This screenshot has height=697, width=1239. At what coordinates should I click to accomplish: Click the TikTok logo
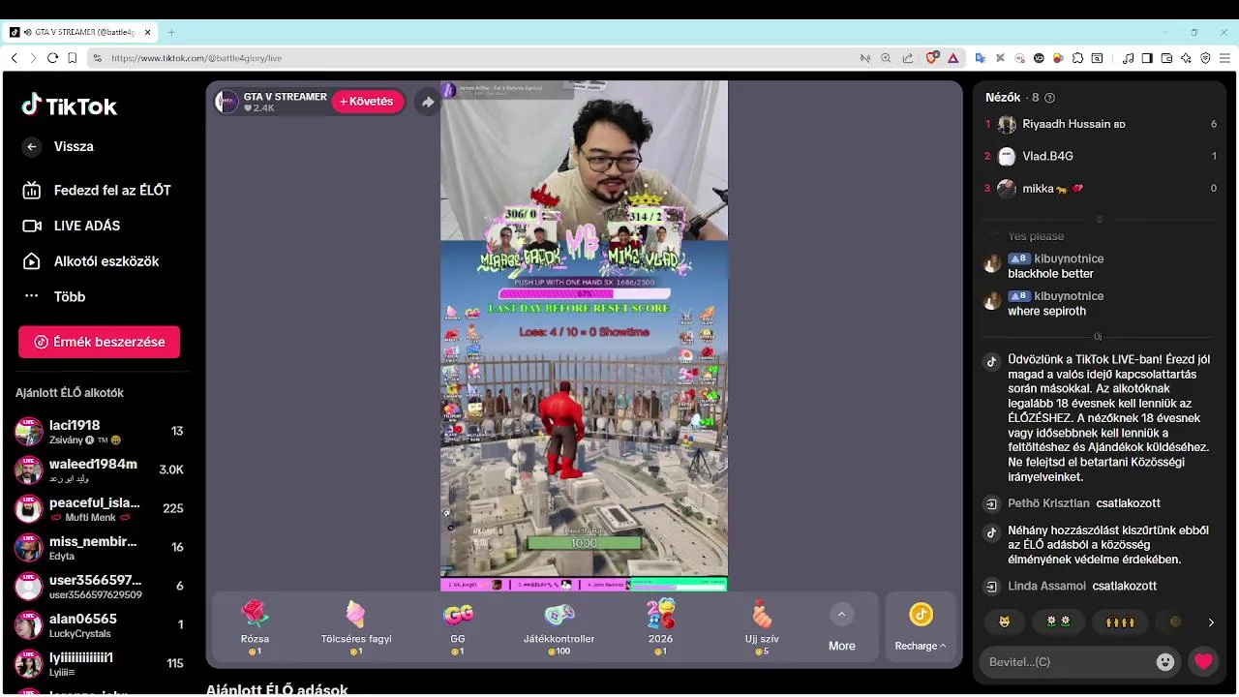[x=70, y=106]
